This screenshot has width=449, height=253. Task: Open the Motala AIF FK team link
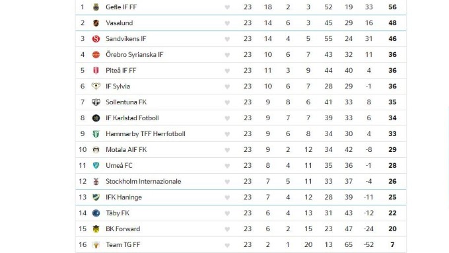coord(126,149)
